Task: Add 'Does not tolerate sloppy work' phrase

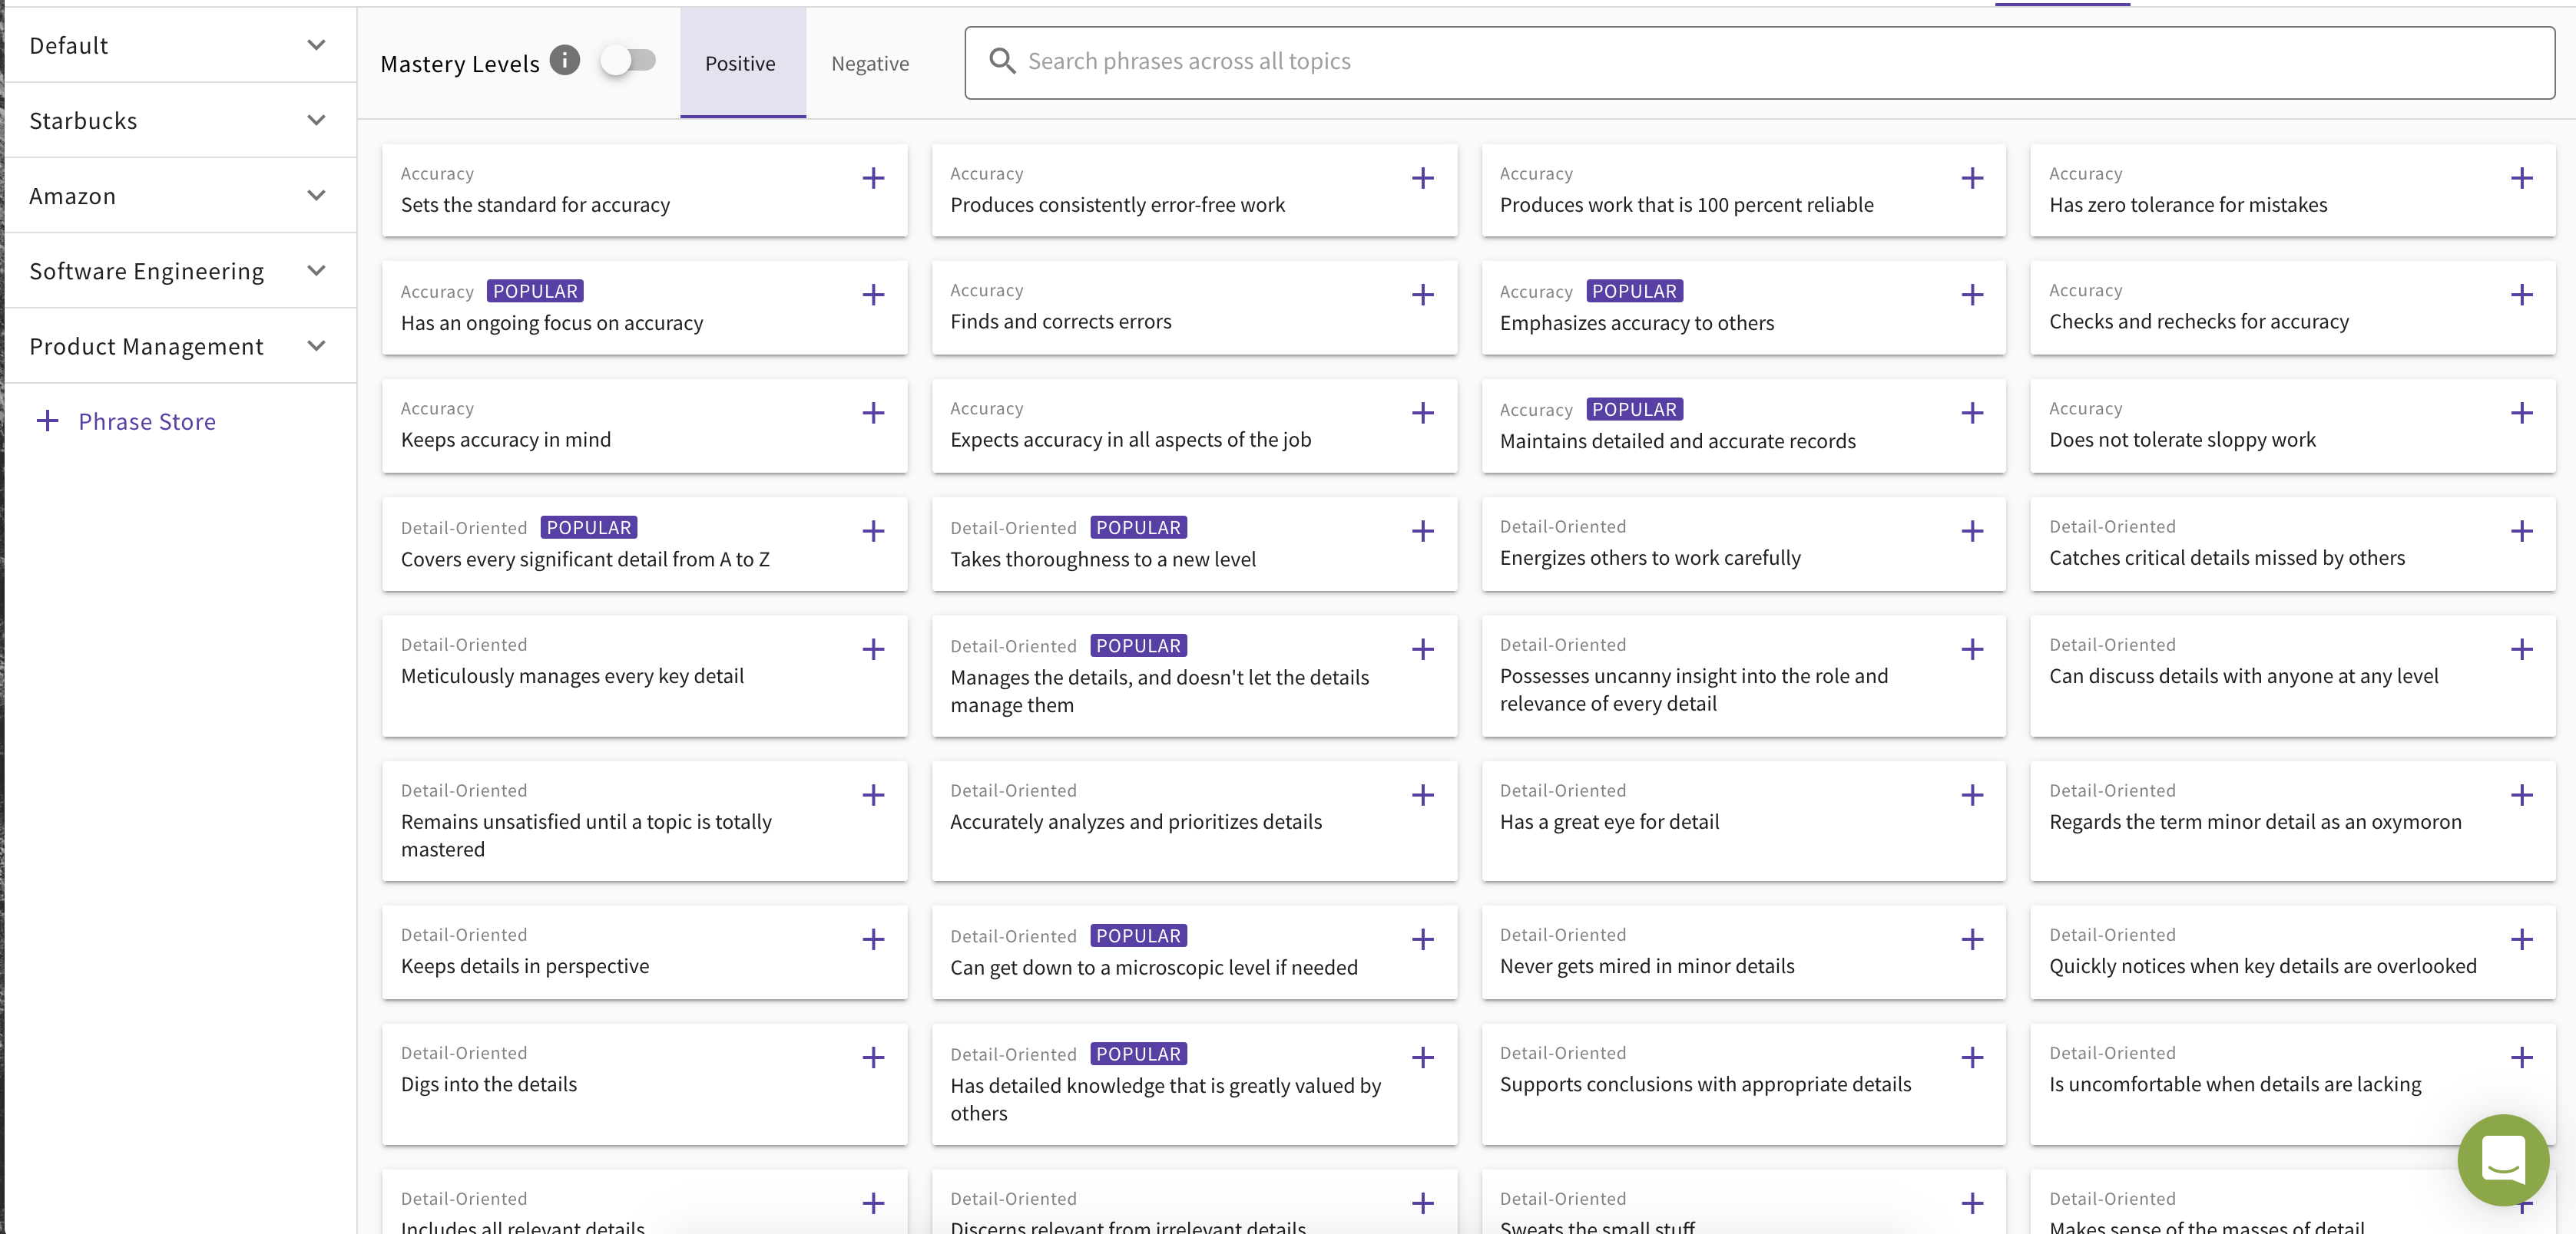Action: [x=2521, y=414]
